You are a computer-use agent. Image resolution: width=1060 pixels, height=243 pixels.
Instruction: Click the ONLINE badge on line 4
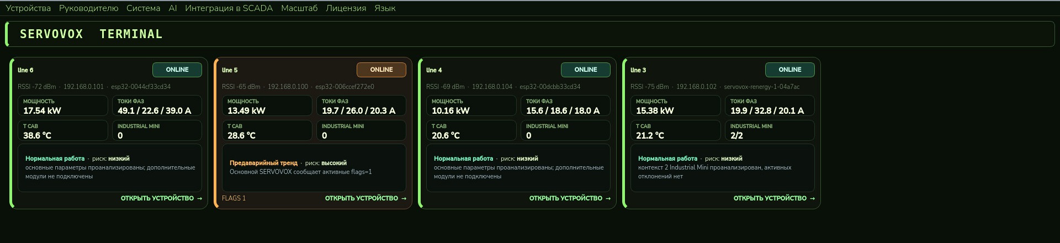tap(586, 70)
